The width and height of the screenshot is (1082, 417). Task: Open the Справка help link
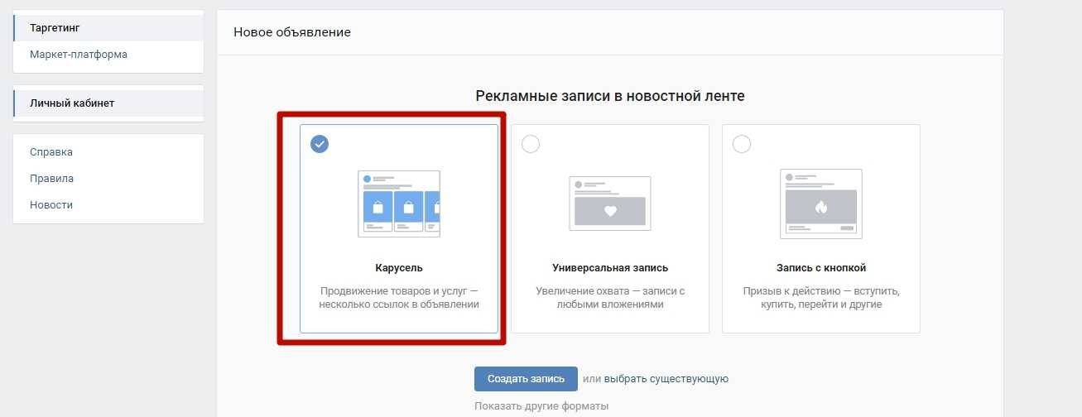point(51,152)
